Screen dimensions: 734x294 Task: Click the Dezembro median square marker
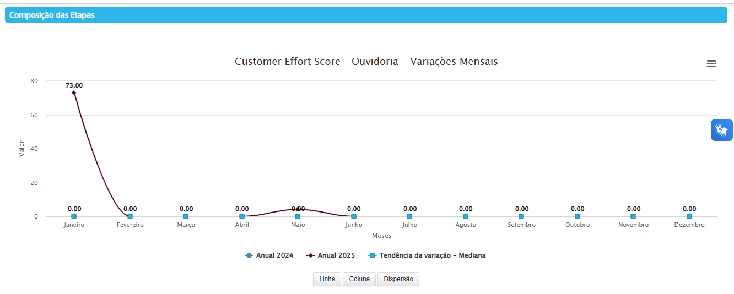pyautogui.click(x=689, y=216)
